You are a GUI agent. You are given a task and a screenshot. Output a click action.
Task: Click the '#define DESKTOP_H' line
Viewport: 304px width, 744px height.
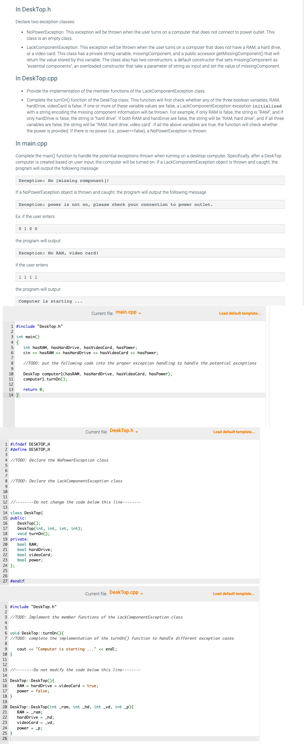[x=30, y=449]
